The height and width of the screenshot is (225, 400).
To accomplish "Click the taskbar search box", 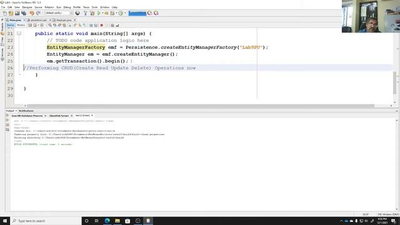I will (46, 221).
